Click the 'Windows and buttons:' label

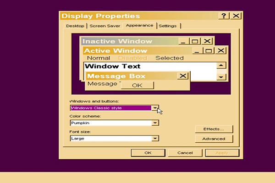click(x=94, y=101)
